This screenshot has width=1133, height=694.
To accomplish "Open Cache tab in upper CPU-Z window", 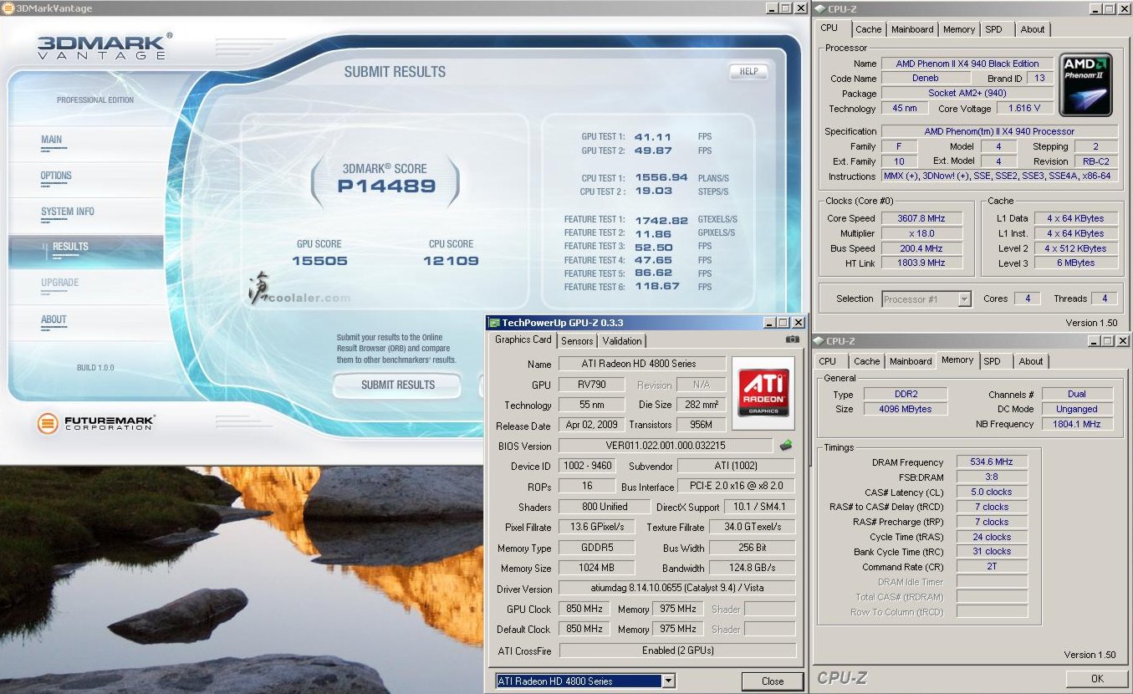I will [x=868, y=29].
